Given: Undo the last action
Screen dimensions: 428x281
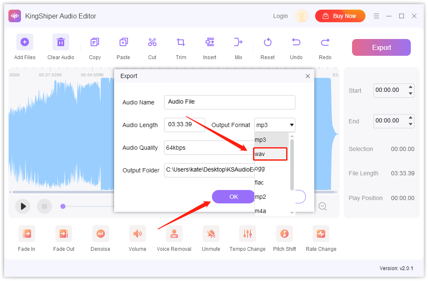Looking at the screenshot, I should coord(296,42).
